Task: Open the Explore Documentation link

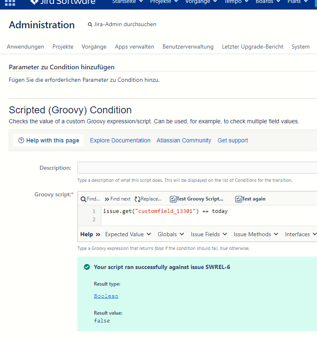Action: 120,140
